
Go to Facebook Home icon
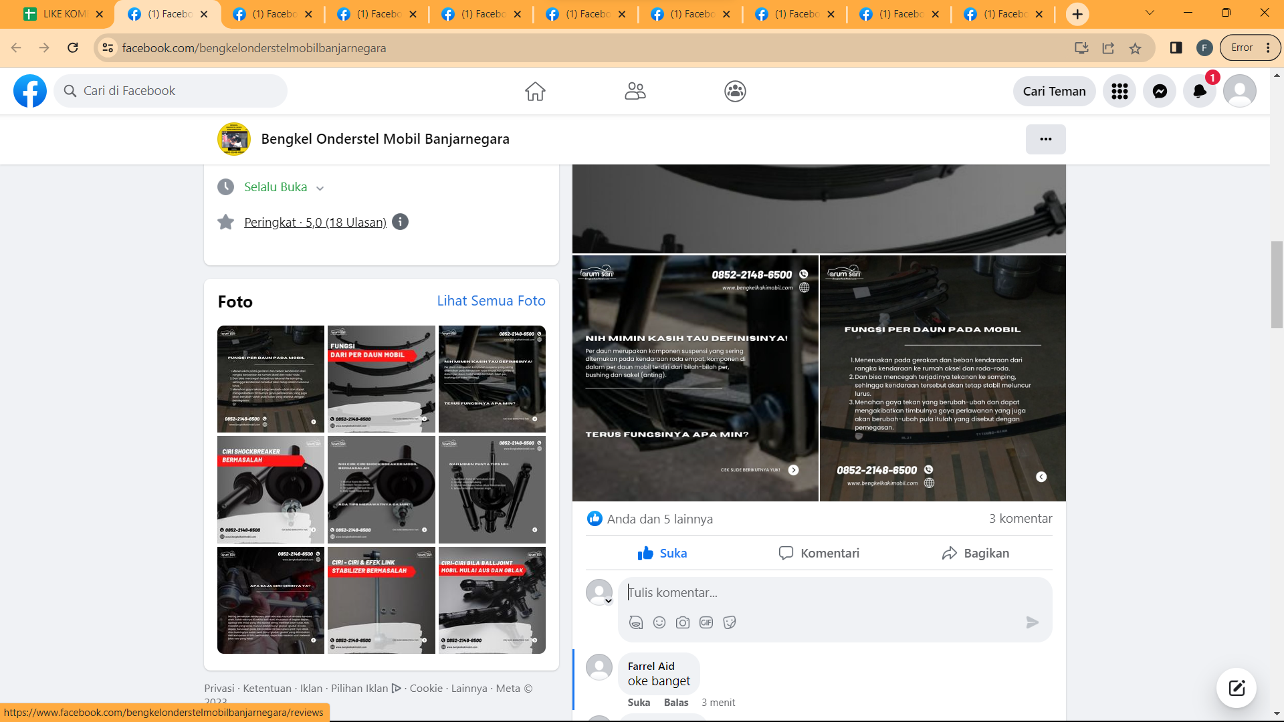535,91
